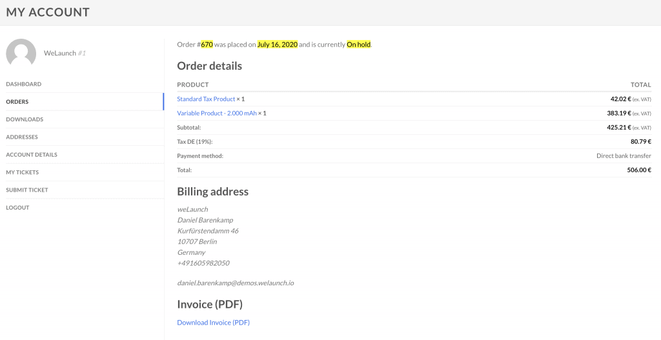Click the Invoice (PDF) heading
The width and height of the screenshot is (661, 340).
tap(210, 304)
